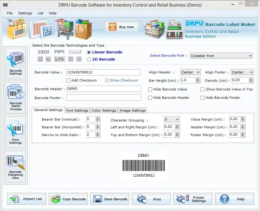Increase Value Margin with up arrow
This screenshot has width=260, height=211.
(243, 118)
